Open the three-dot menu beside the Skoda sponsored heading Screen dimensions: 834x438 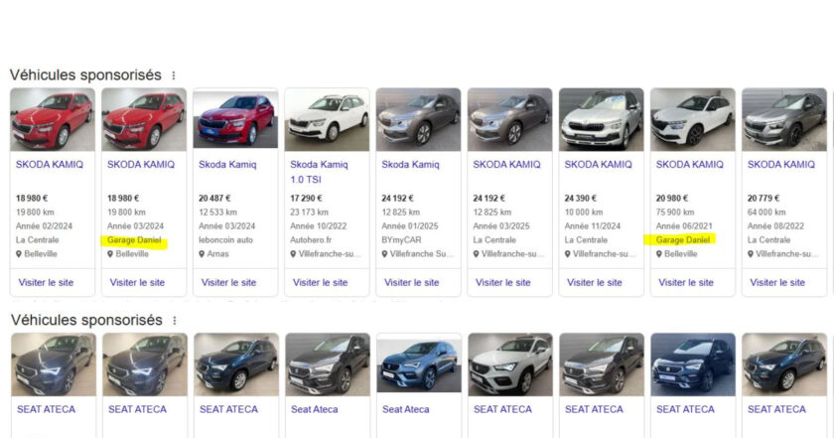tap(174, 75)
